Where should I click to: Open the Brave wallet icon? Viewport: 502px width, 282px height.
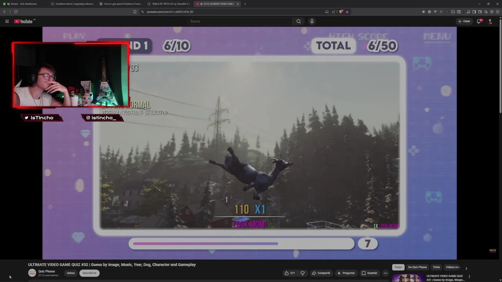click(x=480, y=12)
